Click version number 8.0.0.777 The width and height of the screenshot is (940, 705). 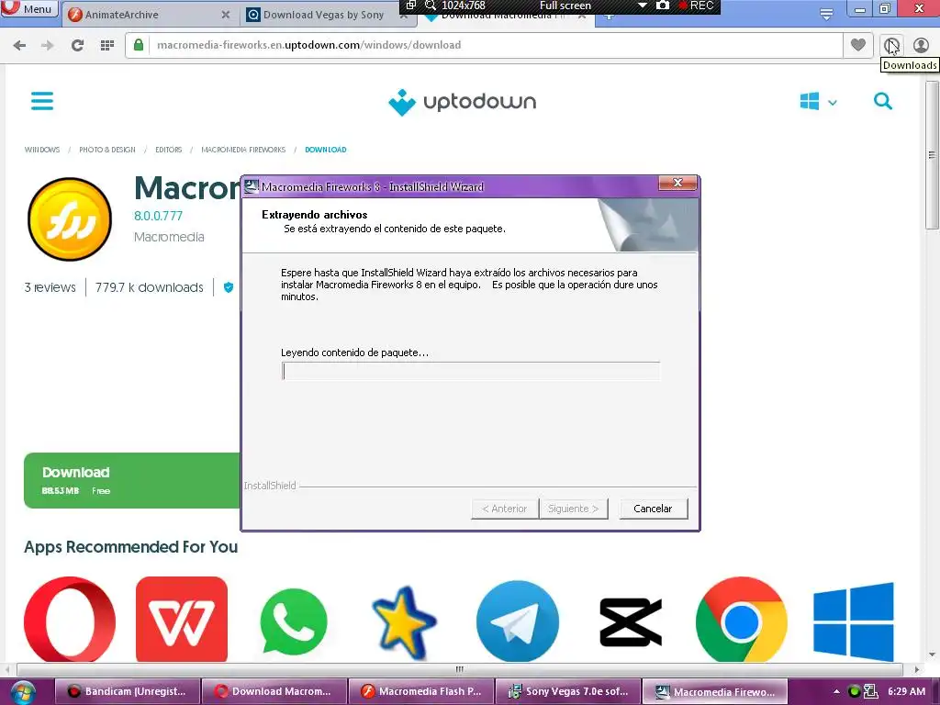[x=158, y=216]
